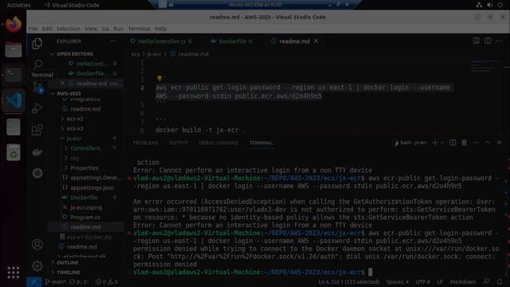Open the Explorer view in activity bar
The width and height of the screenshot is (510, 287).
click(37, 43)
